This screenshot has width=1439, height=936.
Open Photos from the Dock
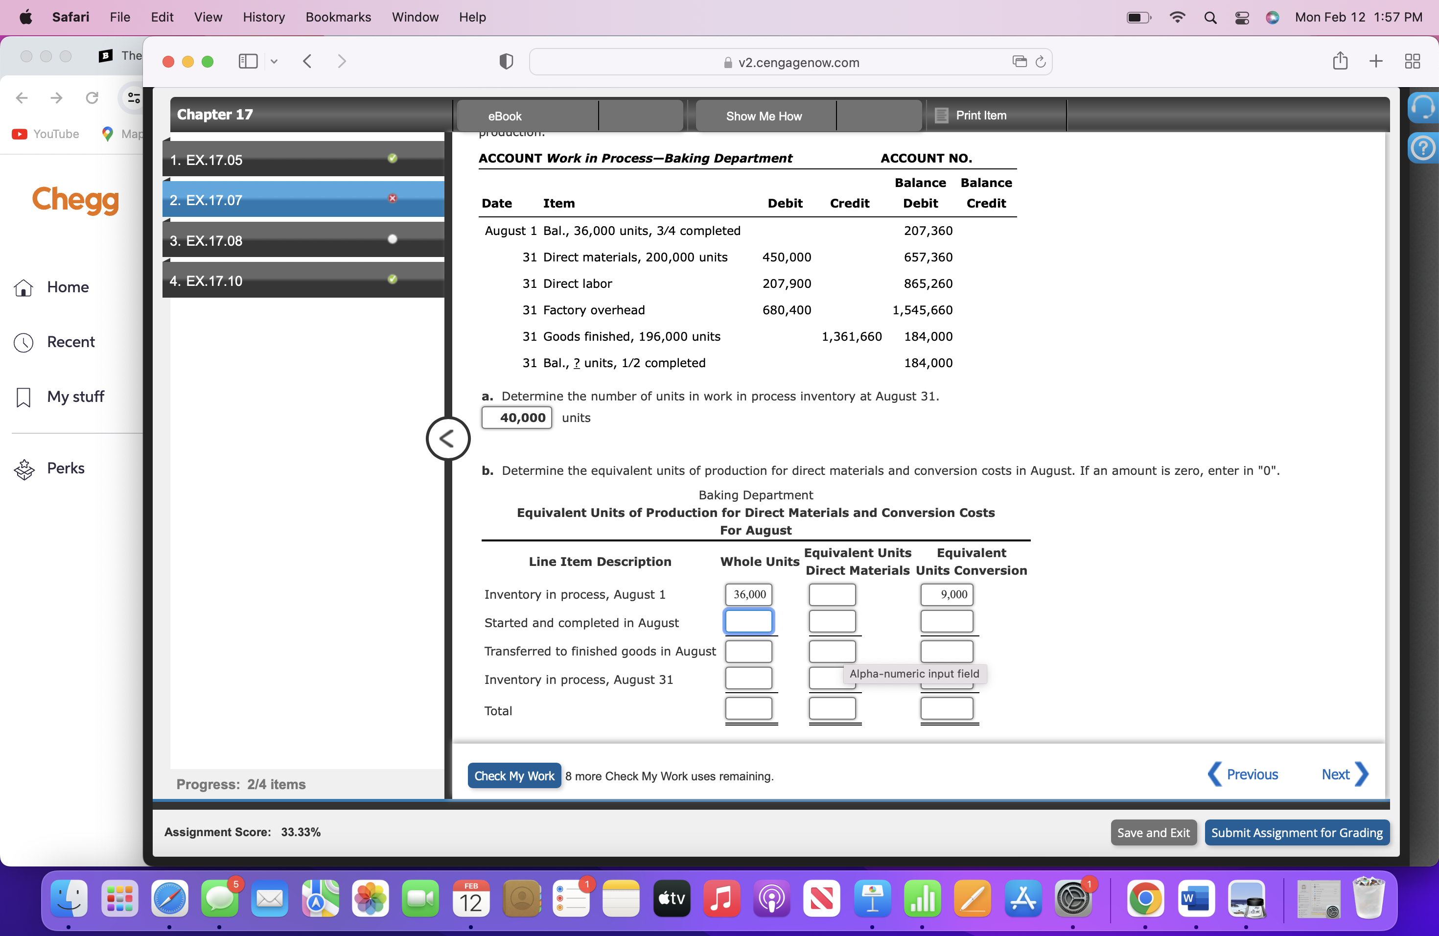click(370, 898)
